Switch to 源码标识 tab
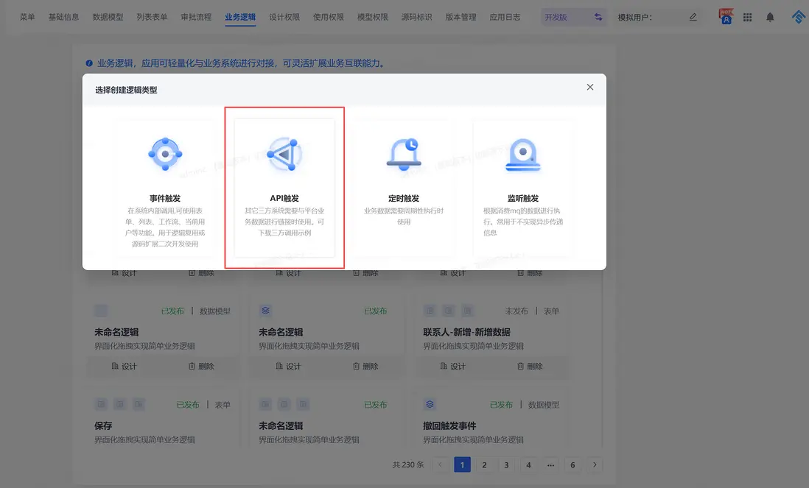Screen dimensions: 809x488 (416, 17)
